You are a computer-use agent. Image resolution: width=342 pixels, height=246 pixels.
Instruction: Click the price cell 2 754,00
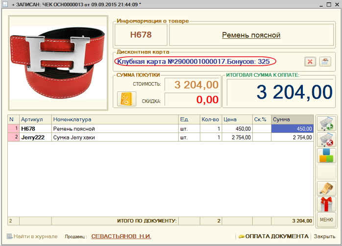[x=237, y=137]
